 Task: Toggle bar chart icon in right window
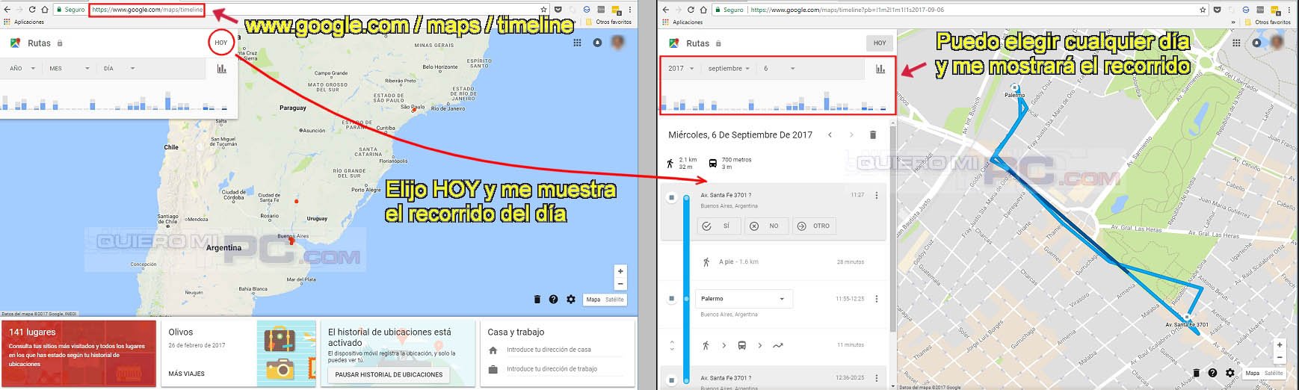pyautogui.click(x=880, y=69)
